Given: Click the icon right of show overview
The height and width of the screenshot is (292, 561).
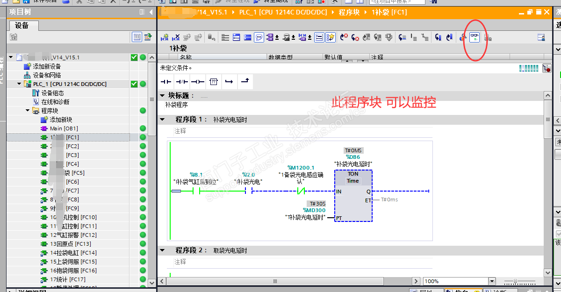Looking at the screenshot, I should [x=148, y=37].
